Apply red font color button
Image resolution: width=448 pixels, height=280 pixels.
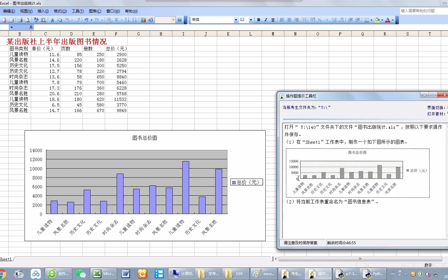pos(388,20)
